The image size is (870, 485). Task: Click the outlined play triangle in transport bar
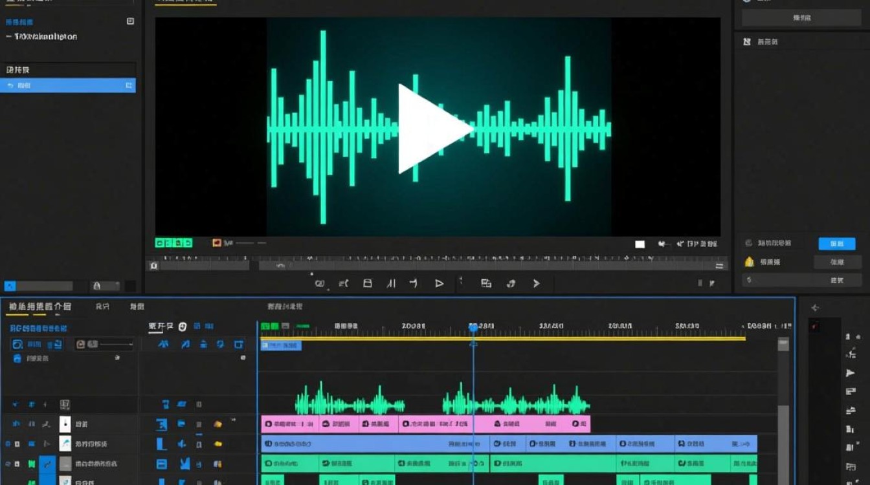(439, 283)
